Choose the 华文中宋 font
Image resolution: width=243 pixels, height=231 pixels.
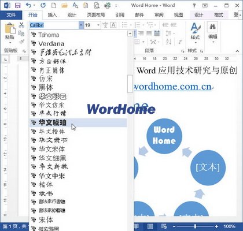[x=78, y=176]
